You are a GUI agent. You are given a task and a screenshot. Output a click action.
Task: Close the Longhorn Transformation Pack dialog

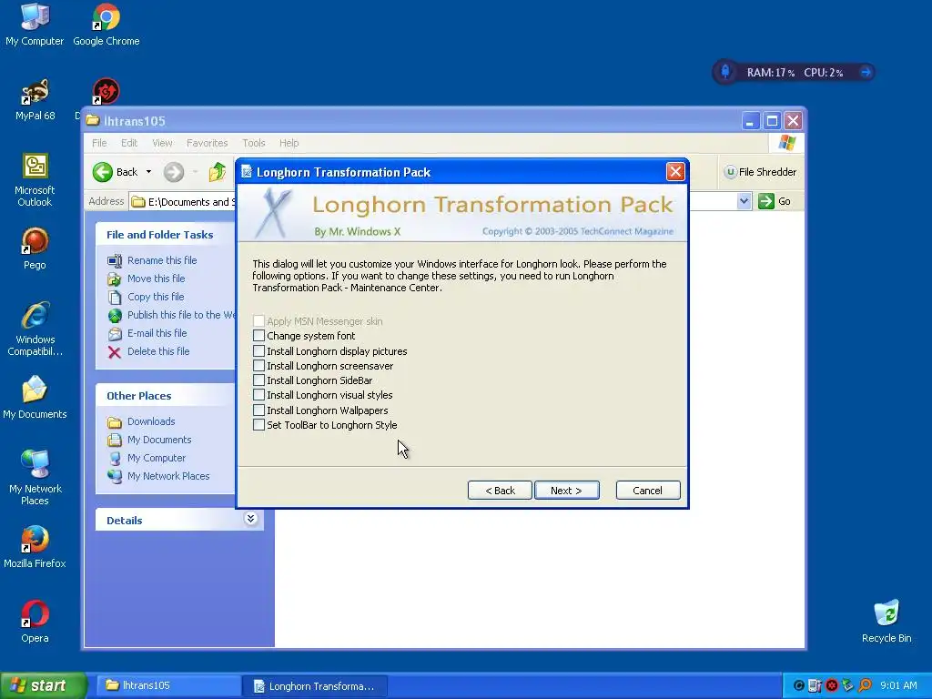[x=675, y=172]
